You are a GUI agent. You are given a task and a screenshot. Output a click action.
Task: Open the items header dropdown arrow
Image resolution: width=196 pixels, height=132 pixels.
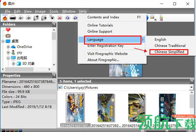click(192, 81)
